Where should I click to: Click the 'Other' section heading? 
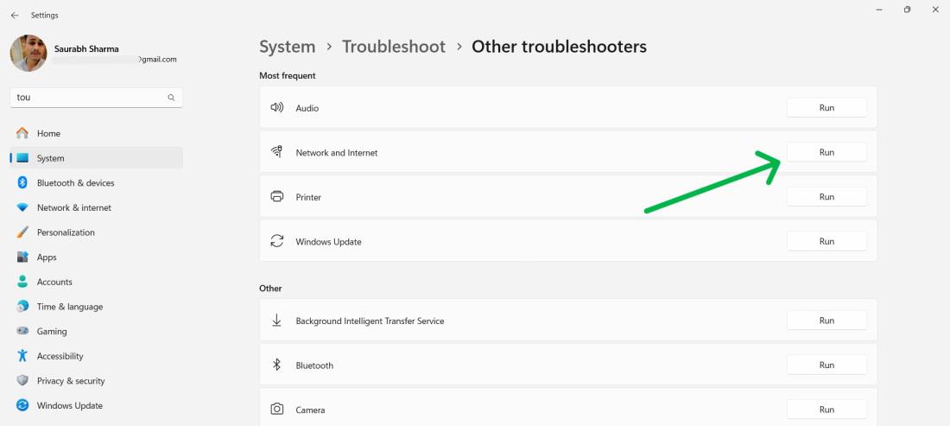click(x=270, y=289)
